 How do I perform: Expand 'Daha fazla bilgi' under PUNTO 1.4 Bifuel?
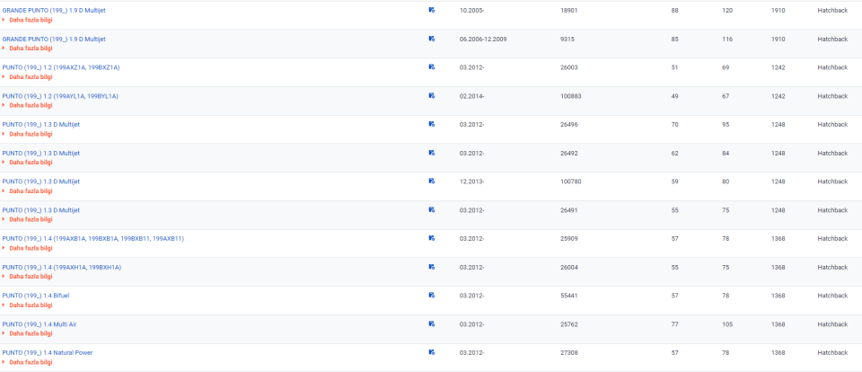click(x=30, y=306)
